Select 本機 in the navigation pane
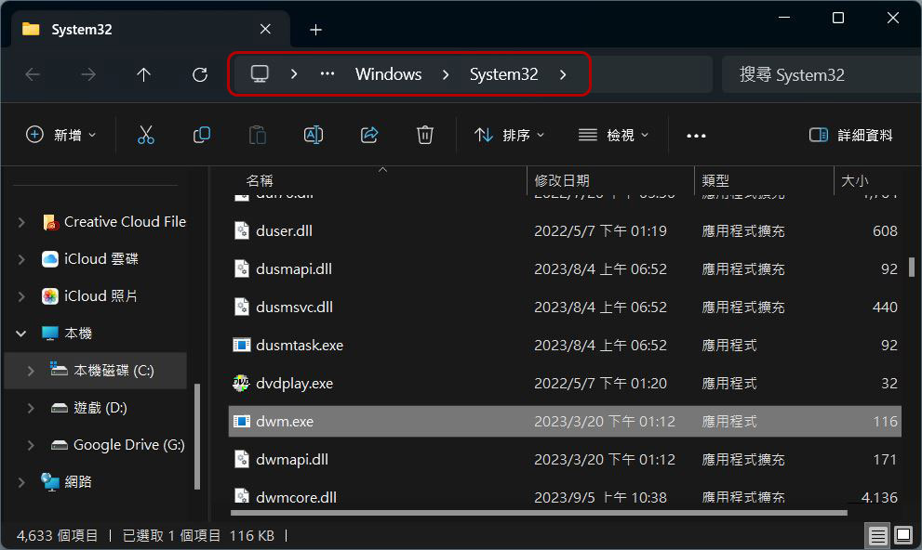922x550 pixels. (x=77, y=334)
